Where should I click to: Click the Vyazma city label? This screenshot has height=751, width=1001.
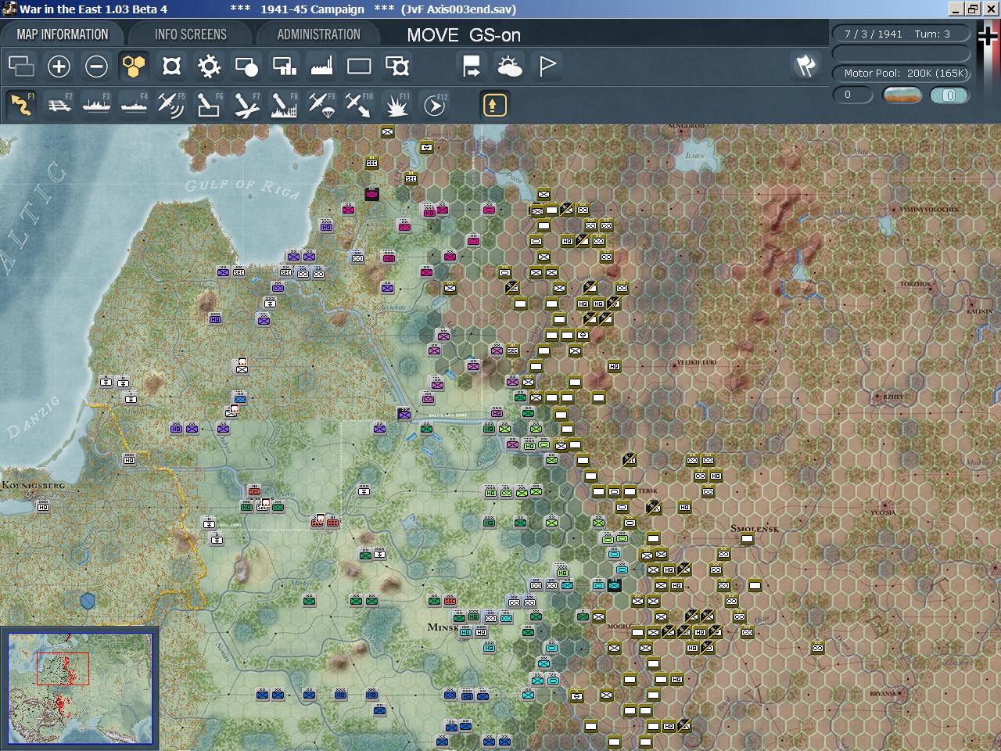pyautogui.click(x=883, y=512)
